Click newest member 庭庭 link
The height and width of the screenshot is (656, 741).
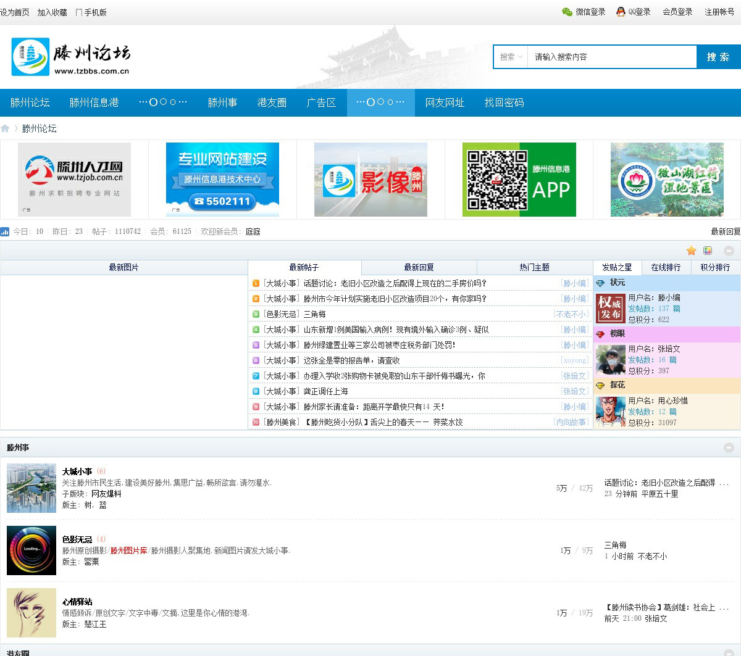[253, 231]
